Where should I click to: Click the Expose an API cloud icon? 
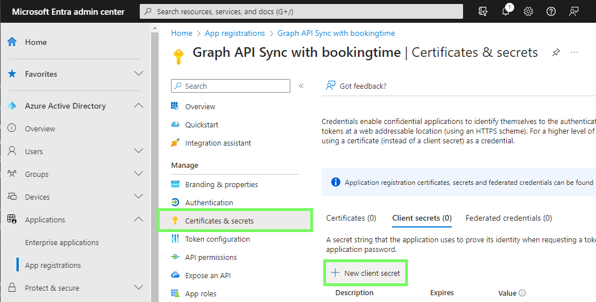coord(175,275)
